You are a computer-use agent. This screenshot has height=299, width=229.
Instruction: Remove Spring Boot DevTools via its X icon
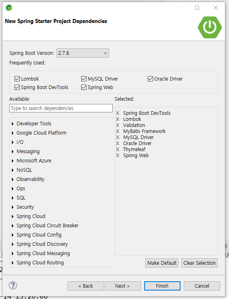118,113
